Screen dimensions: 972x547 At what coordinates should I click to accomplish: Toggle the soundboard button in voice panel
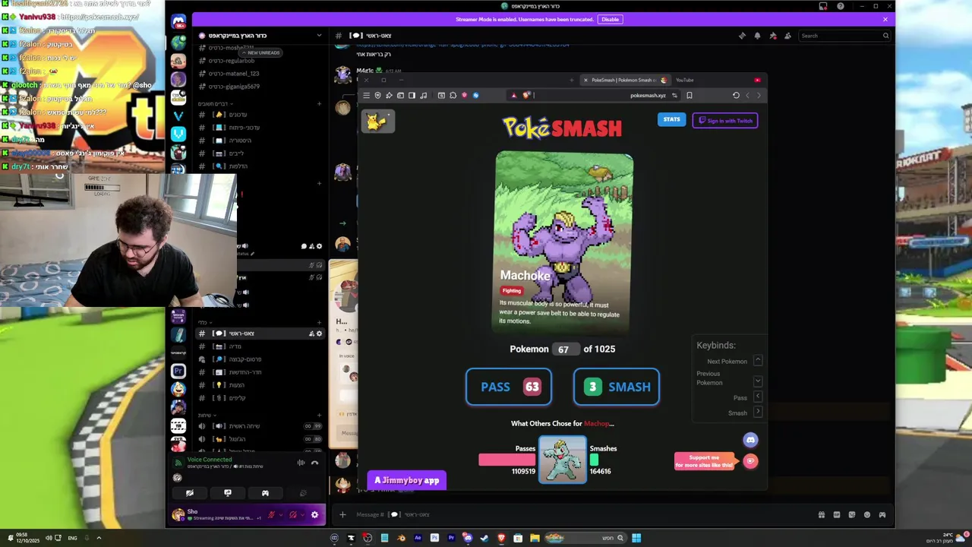point(303,493)
